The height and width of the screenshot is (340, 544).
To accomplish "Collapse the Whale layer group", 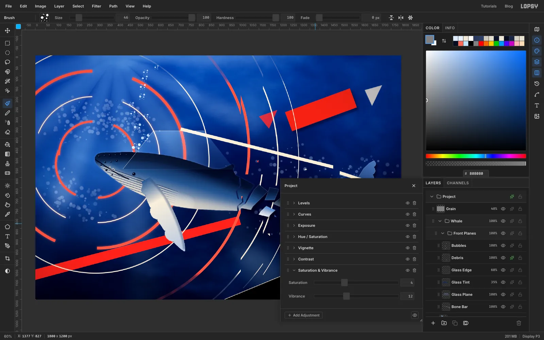I will pyautogui.click(x=440, y=221).
